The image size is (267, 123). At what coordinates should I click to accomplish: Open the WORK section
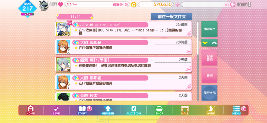pos(211,110)
